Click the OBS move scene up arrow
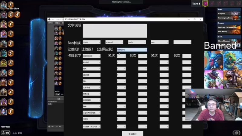242x136 pixels. [x=57, y=126]
